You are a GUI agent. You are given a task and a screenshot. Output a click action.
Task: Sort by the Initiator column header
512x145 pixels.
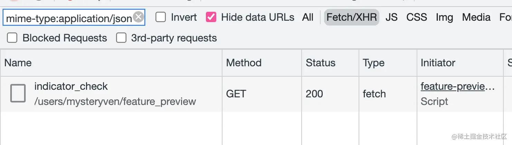[460, 63]
